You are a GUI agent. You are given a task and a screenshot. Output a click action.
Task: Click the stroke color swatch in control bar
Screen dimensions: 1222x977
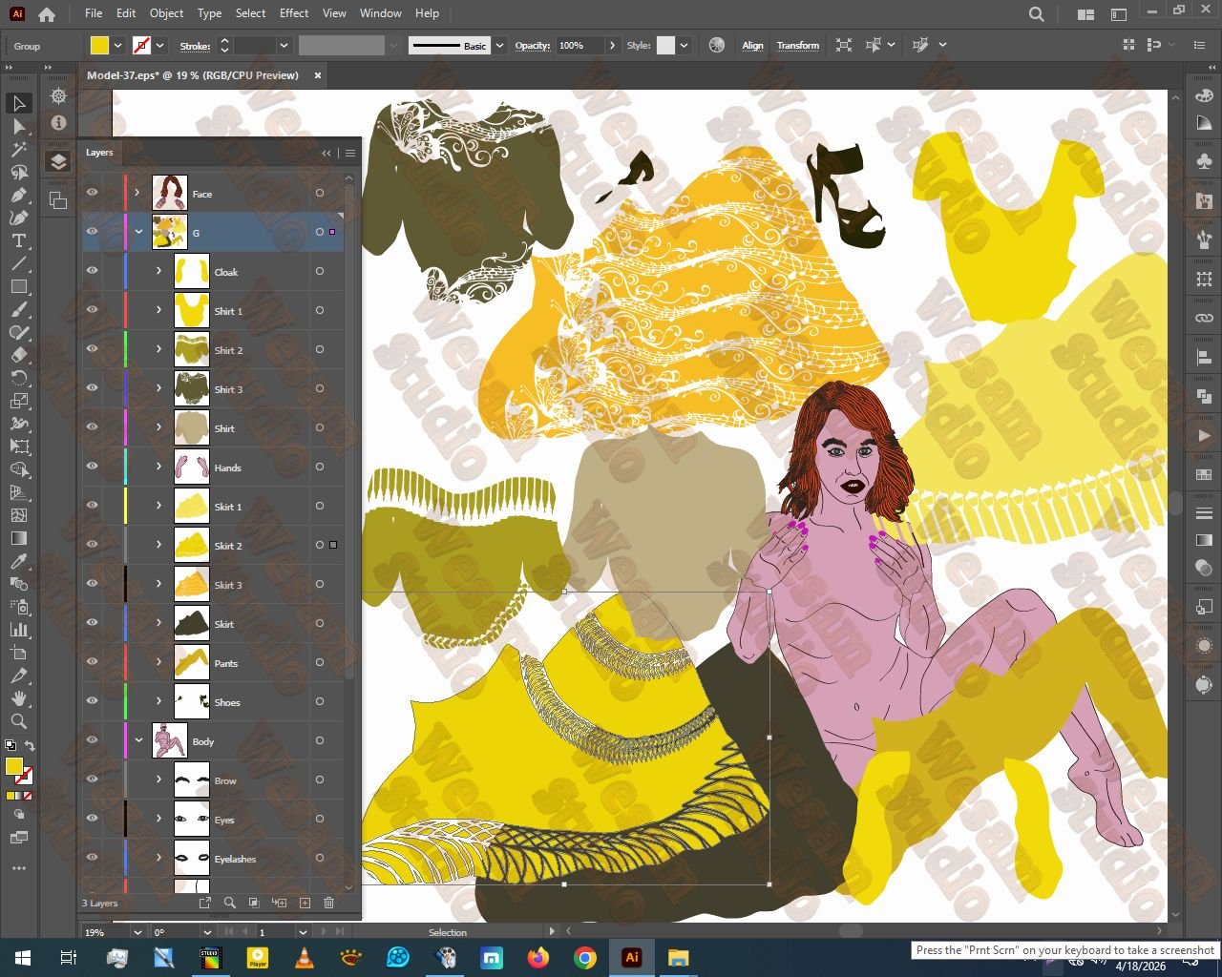coord(141,45)
